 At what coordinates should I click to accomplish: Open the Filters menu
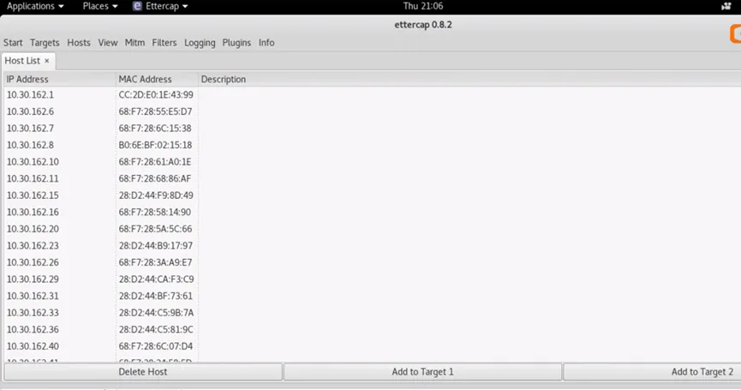pyautogui.click(x=164, y=43)
